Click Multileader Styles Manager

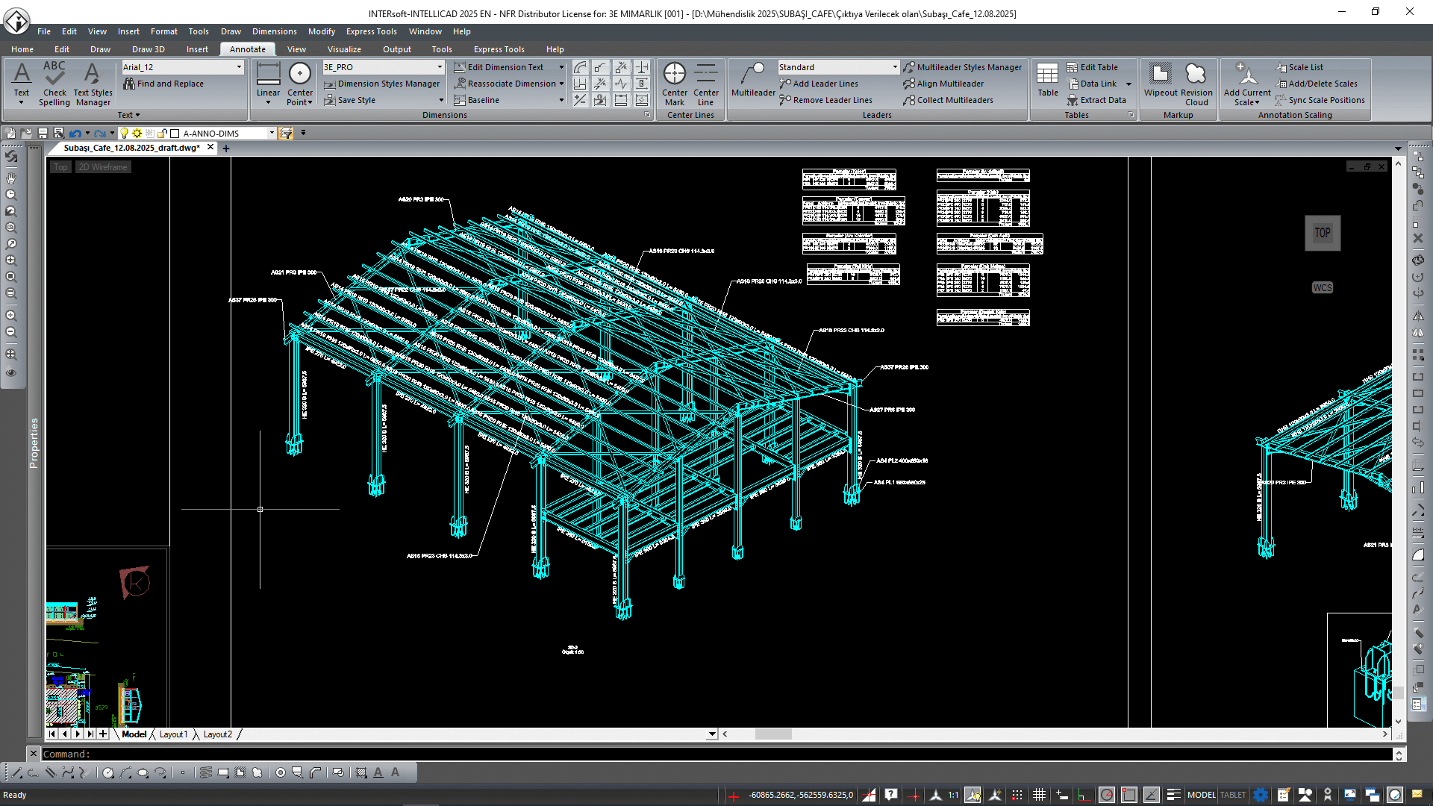click(969, 67)
